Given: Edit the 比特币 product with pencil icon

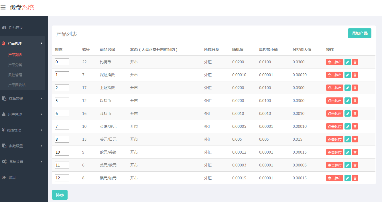Looking at the screenshot, I should point(348,62).
